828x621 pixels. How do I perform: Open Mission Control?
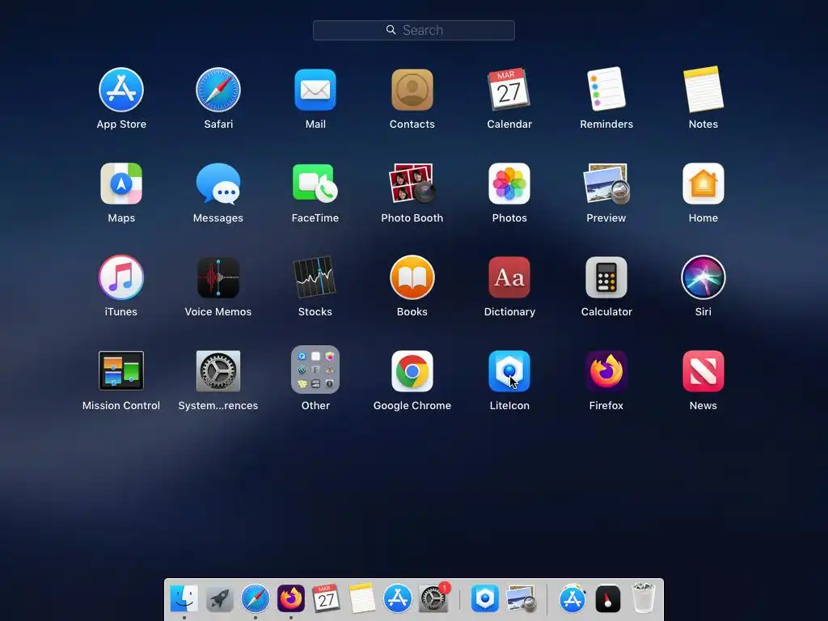(x=121, y=370)
